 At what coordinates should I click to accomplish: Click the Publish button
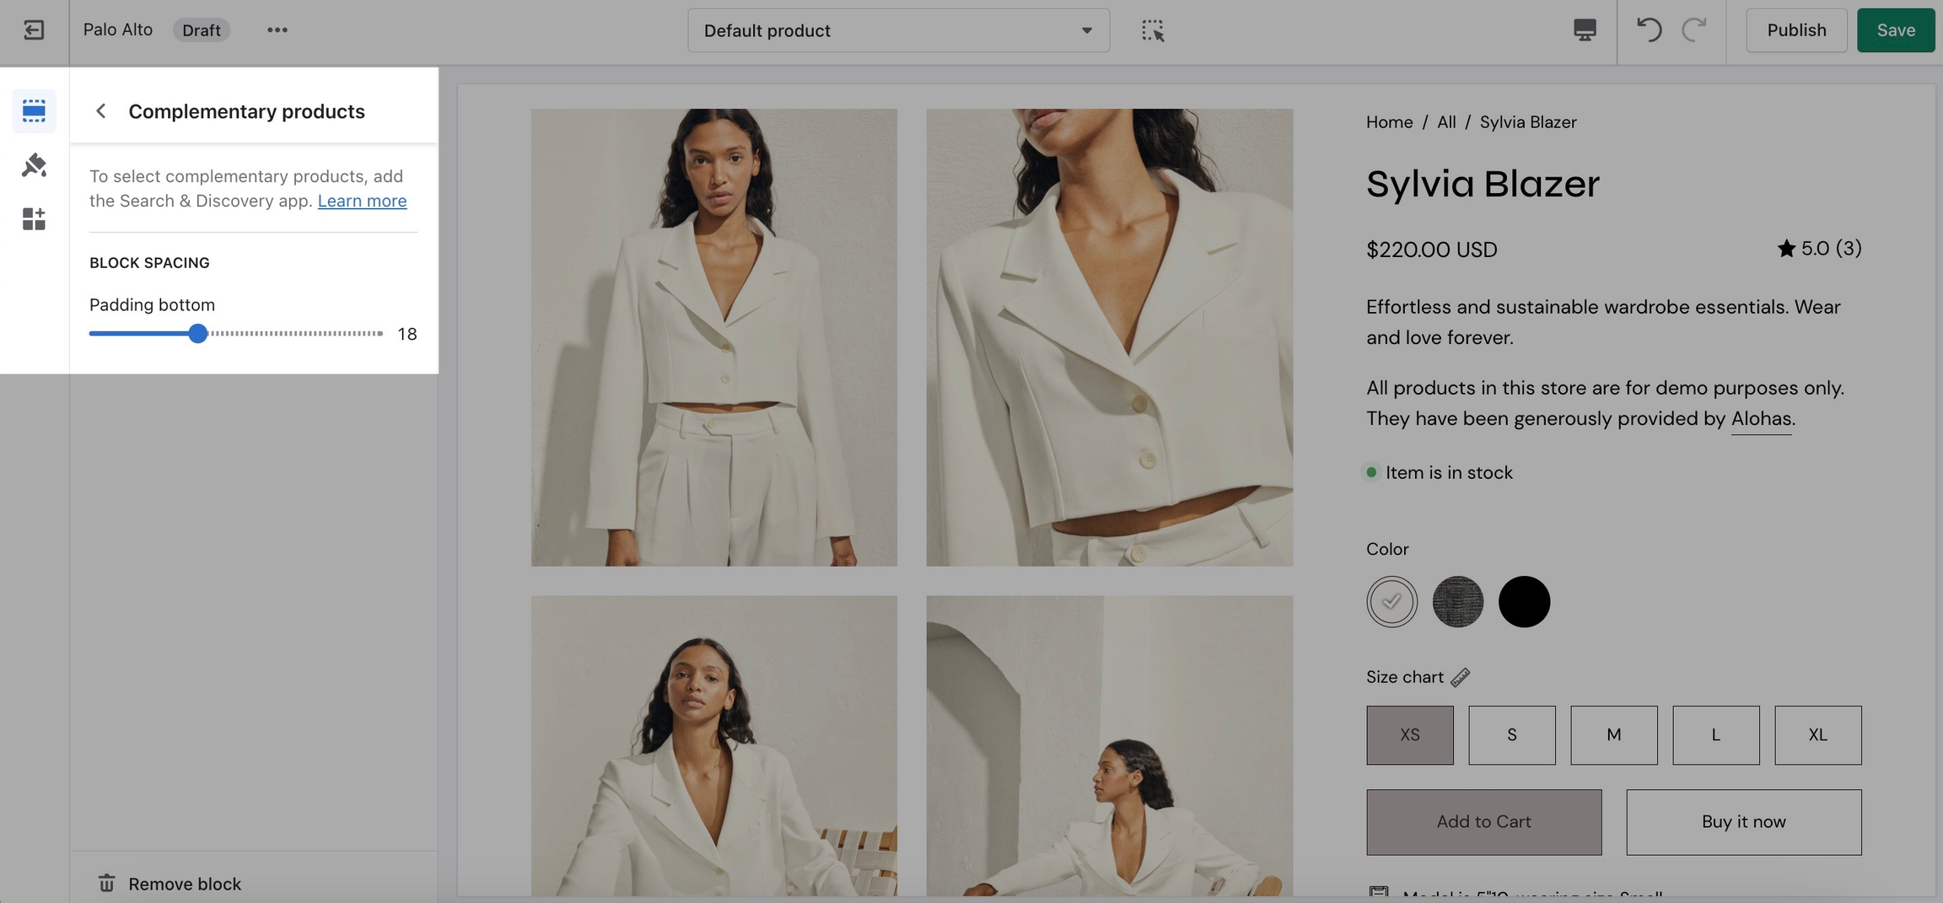1796,30
